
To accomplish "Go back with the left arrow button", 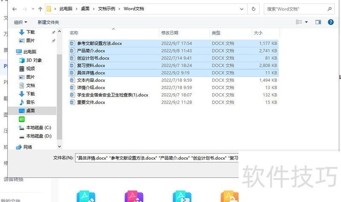I will point(14,9).
